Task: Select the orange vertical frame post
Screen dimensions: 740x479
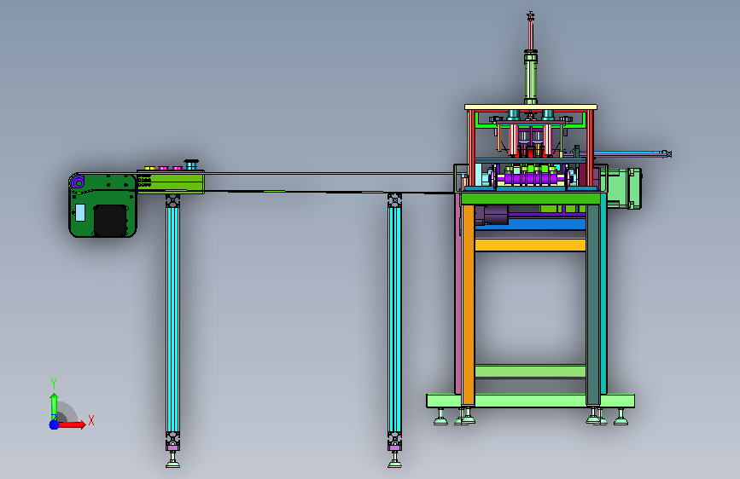Action: click(x=469, y=304)
